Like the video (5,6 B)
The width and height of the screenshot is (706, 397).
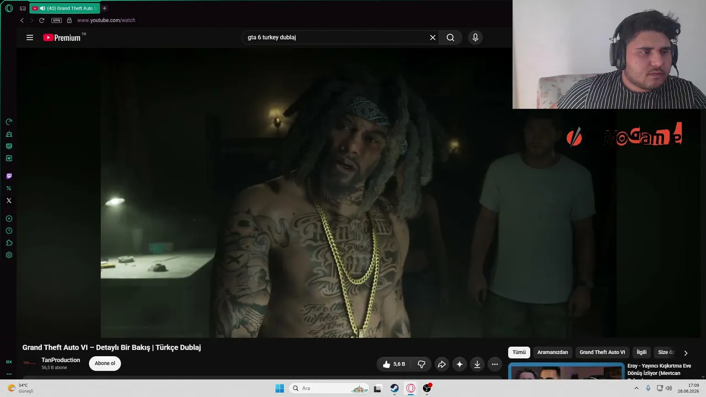[394, 364]
